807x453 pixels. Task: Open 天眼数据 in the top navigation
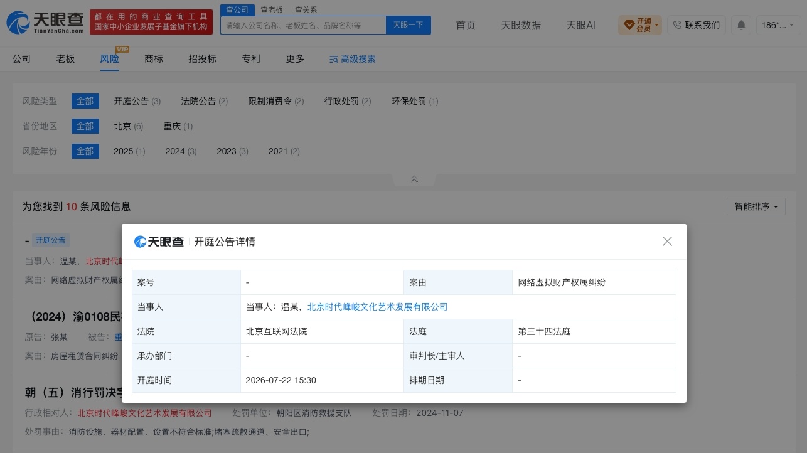(x=521, y=25)
